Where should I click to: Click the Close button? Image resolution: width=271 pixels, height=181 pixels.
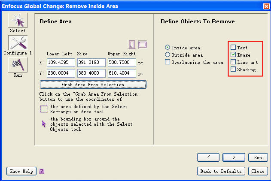(258, 171)
